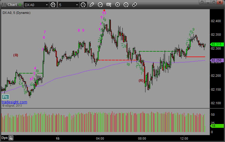
Task: Toggle the lock icon beside Dyn
Action: [x=11, y=138]
